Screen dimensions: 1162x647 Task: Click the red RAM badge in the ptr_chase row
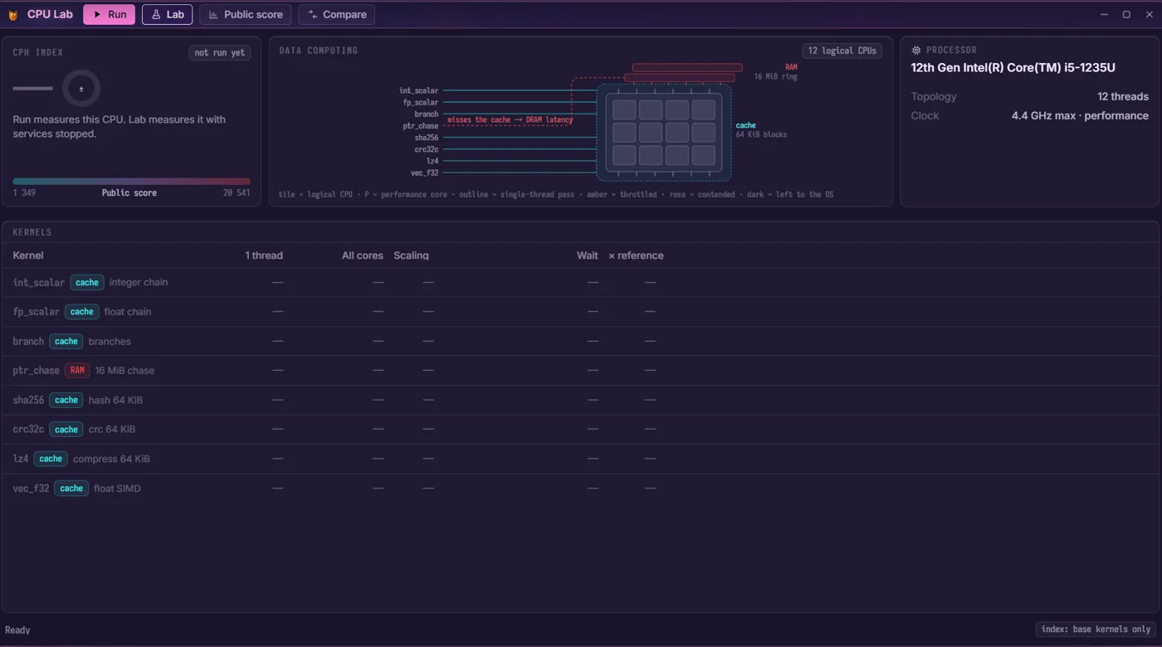point(77,371)
